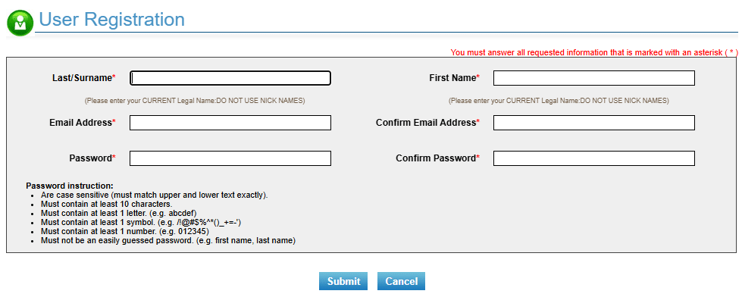Click the User Registration page heading

point(111,20)
